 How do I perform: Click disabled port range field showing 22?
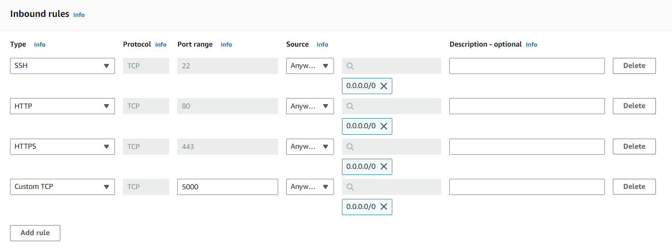[x=227, y=66]
